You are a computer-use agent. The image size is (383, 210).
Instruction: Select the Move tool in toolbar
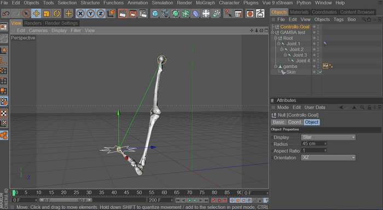point(36,14)
